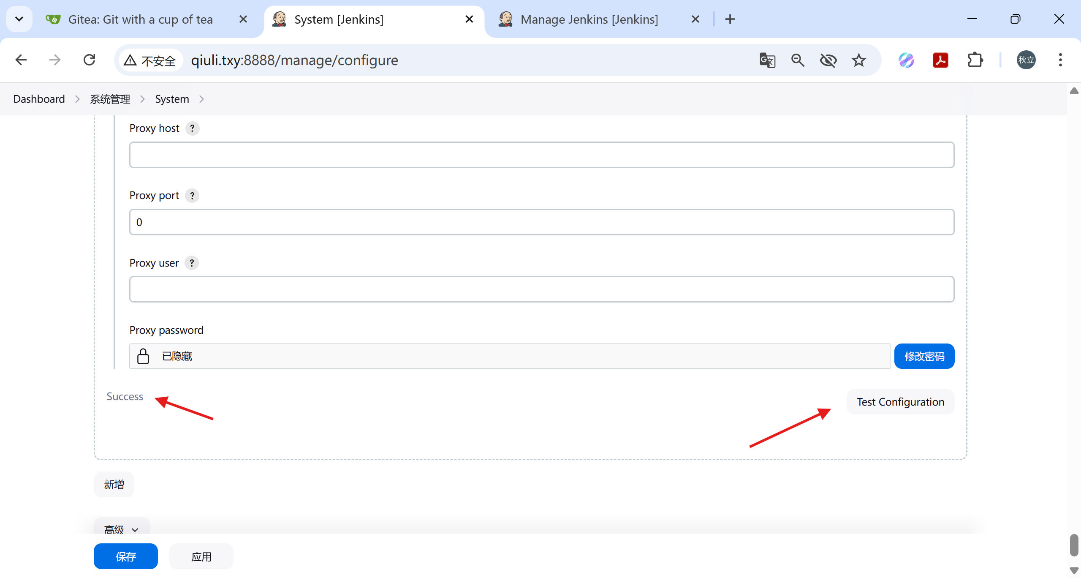The height and width of the screenshot is (578, 1081).
Task: Toggle the crossed-eye tracking protection icon
Action: click(828, 60)
